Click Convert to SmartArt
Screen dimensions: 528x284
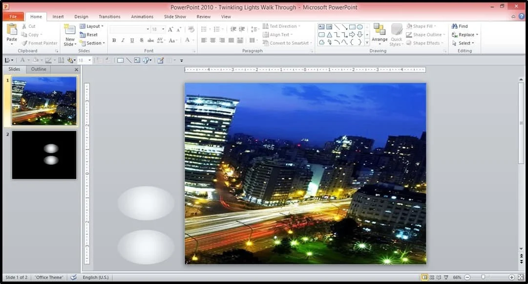(287, 43)
